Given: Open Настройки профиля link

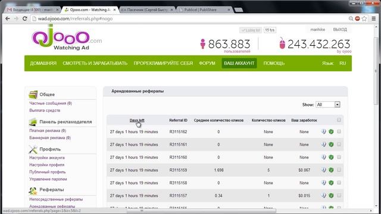Looking at the screenshot, I should [x=47, y=165].
